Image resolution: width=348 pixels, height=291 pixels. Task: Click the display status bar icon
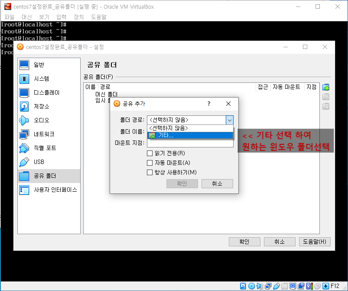click(x=293, y=286)
